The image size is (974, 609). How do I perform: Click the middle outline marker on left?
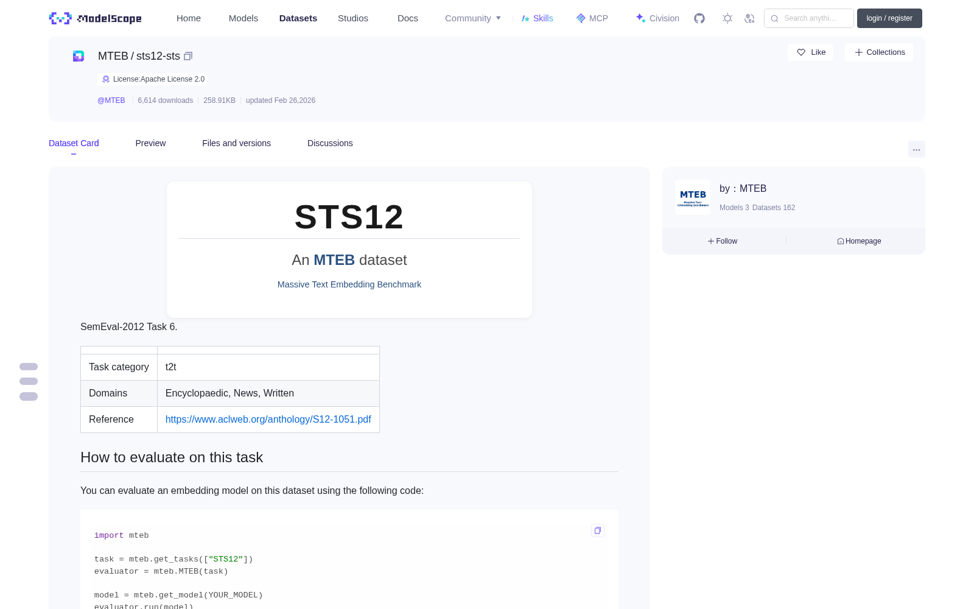tap(29, 381)
